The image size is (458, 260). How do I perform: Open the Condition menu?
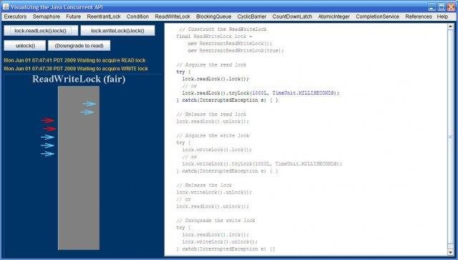pos(137,16)
